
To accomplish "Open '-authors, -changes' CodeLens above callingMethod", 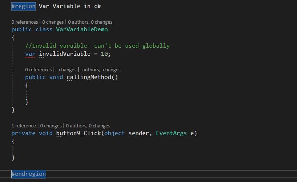I will pyautogui.click(x=101, y=70).
